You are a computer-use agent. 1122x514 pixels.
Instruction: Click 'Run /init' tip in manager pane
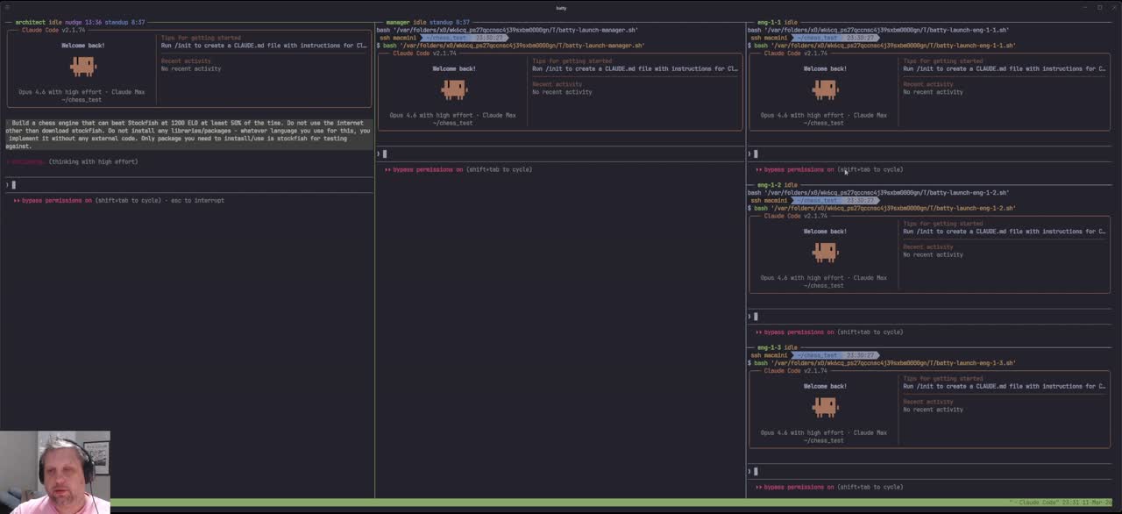point(636,68)
